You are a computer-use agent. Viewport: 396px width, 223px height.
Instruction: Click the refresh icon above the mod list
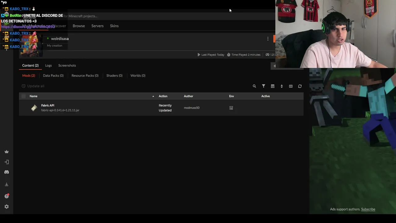(300, 86)
